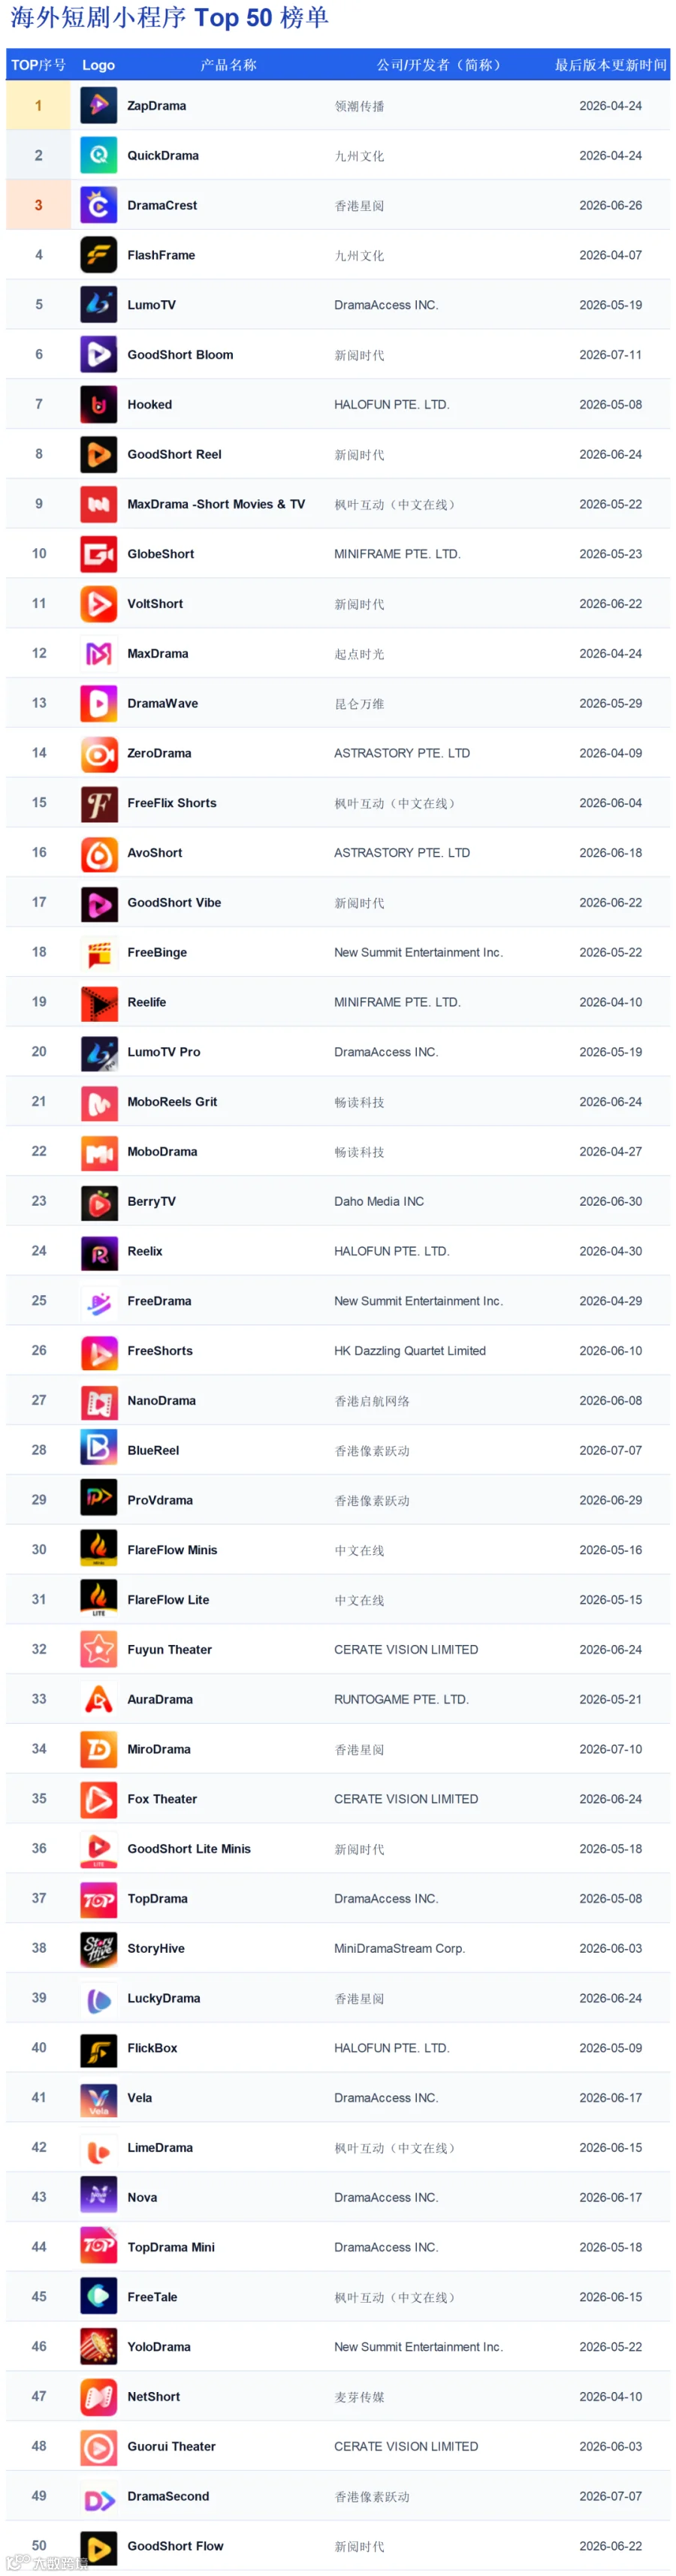Click the QuickDrama logo icon
Image resolution: width=676 pixels, height=2576 pixels.
click(x=98, y=155)
